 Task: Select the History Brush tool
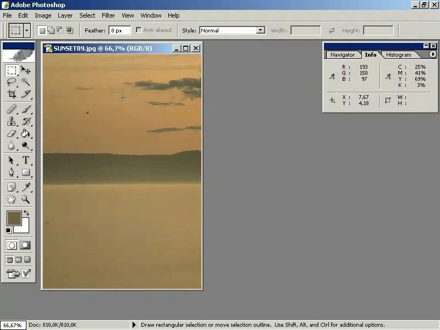coord(25,121)
